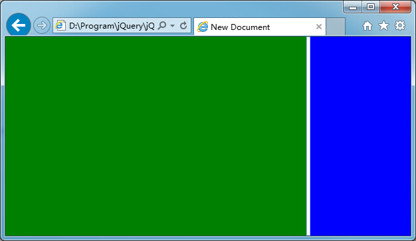Go back with the blue arrow button
The height and width of the screenshot is (241, 416).
point(19,25)
